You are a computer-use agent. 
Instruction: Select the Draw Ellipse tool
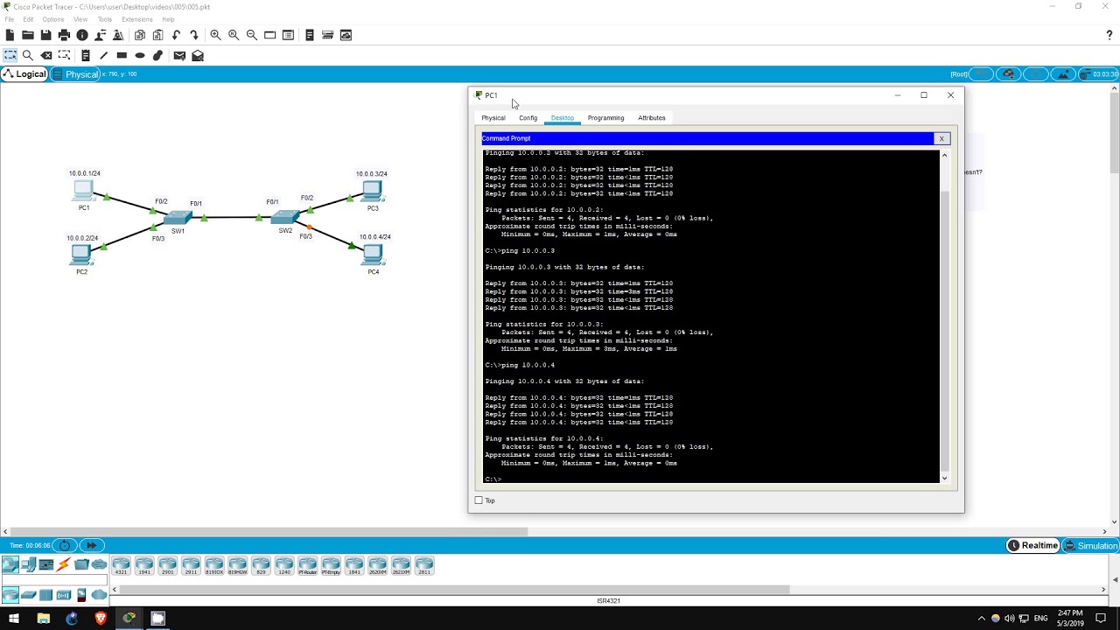pos(140,55)
